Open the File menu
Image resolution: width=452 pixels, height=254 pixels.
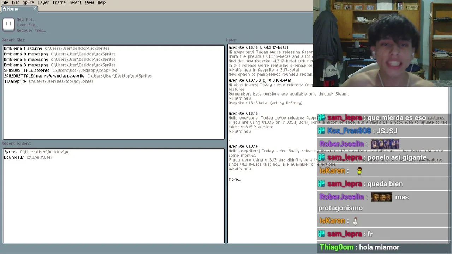coord(5,2)
